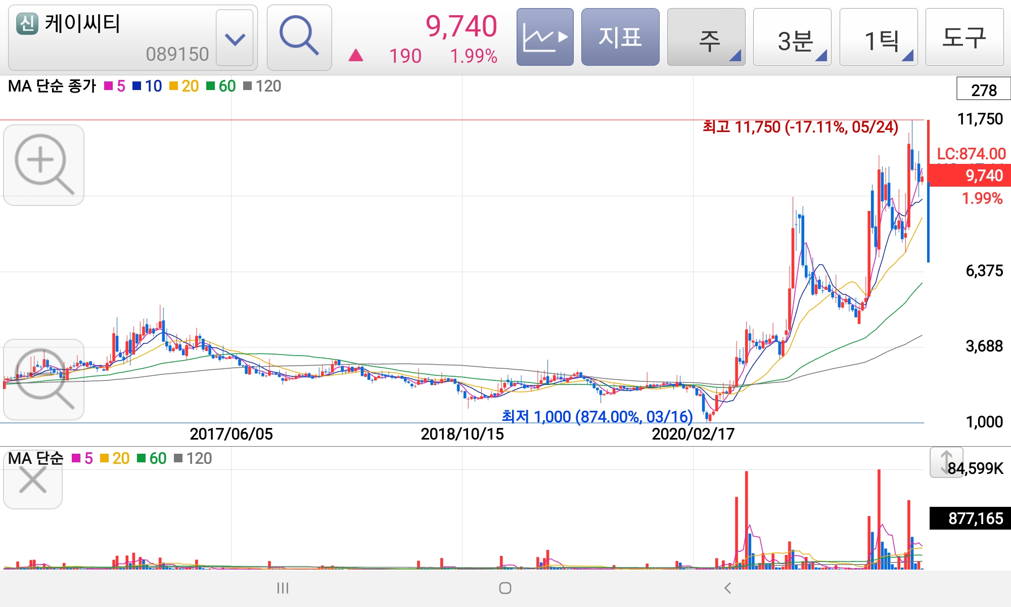Screen dimensions: 1011x607
Task: Tap the volume panel resize arrow icon
Action: click(945, 462)
